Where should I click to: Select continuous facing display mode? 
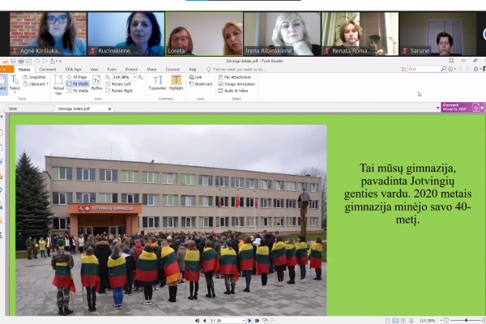coord(411,321)
